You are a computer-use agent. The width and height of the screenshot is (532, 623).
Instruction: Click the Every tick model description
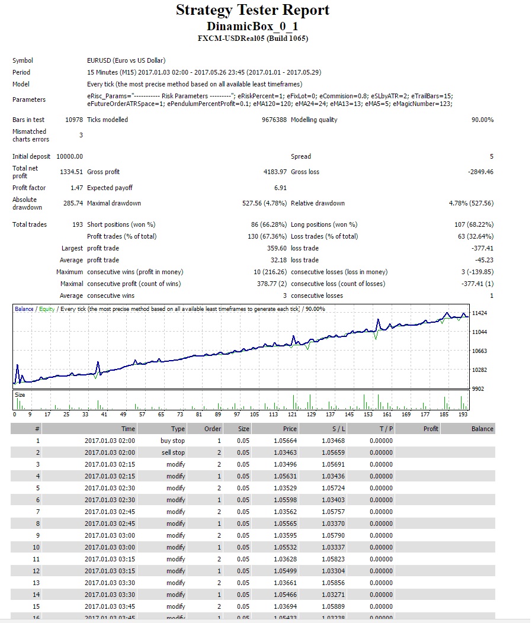pyautogui.click(x=194, y=84)
